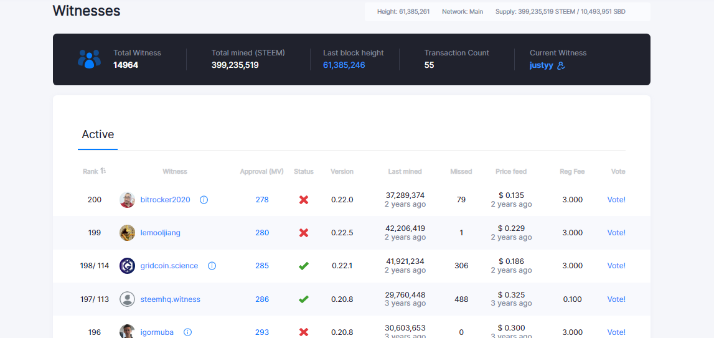Switch to the Active tab
This screenshot has height=338, width=714.
(x=98, y=134)
